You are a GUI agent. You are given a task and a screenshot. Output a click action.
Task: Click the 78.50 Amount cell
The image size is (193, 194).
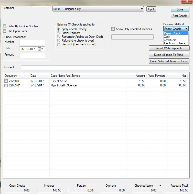coord(142,81)
